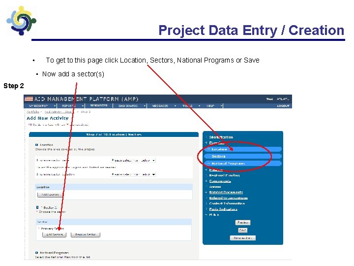
Task: Click the dropdown arrow beside MY DESKTOP
Action: tap(55, 106)
